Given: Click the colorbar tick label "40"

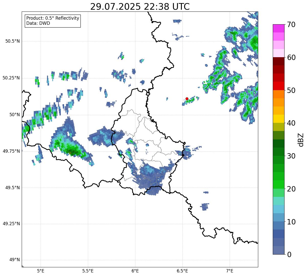Looking at the screenshot, I should 291,123.
